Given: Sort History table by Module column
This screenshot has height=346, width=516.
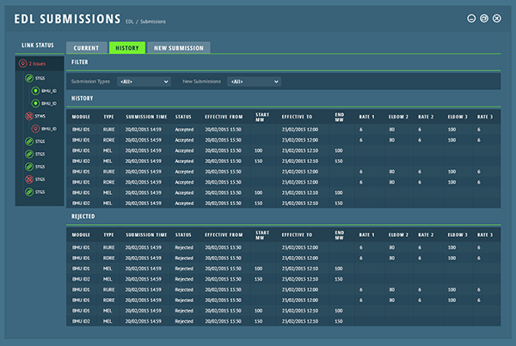Looking at the screenshot, I should [81, 117].
